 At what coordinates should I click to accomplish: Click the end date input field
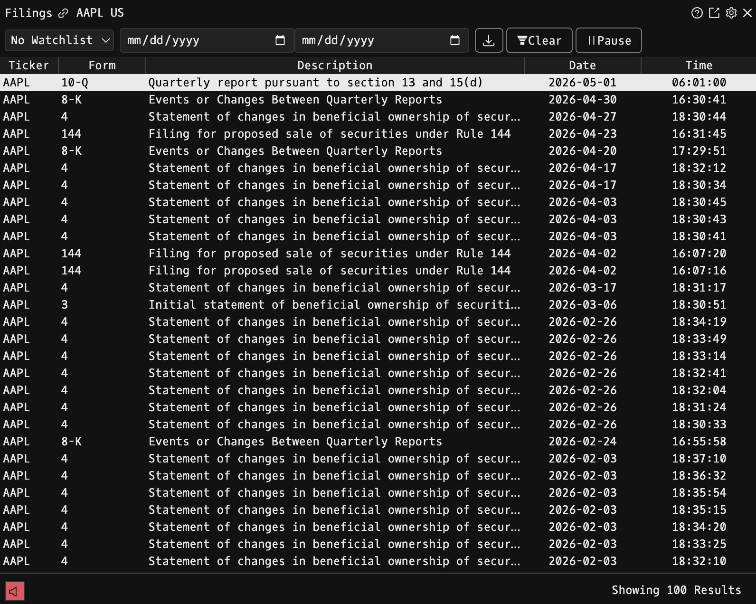(381, 40)
